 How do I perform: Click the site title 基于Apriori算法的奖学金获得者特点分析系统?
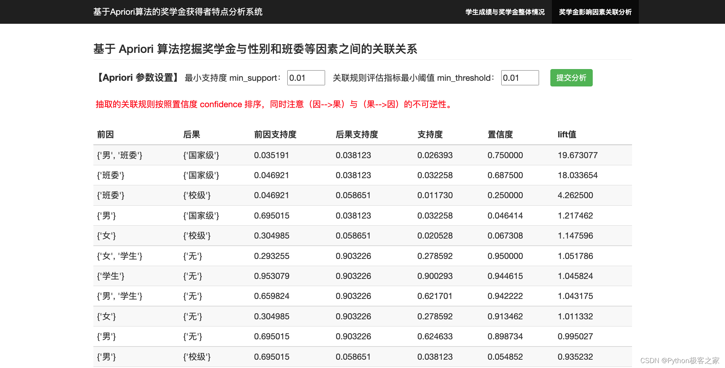pos(178,12)
